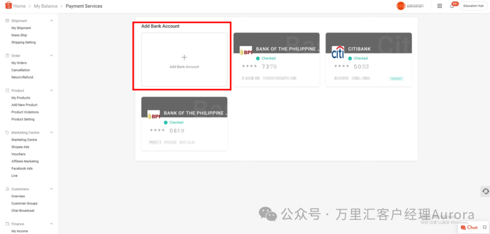Select the BPI account card ending 73
490x234 pixels.
coord(277,60)
